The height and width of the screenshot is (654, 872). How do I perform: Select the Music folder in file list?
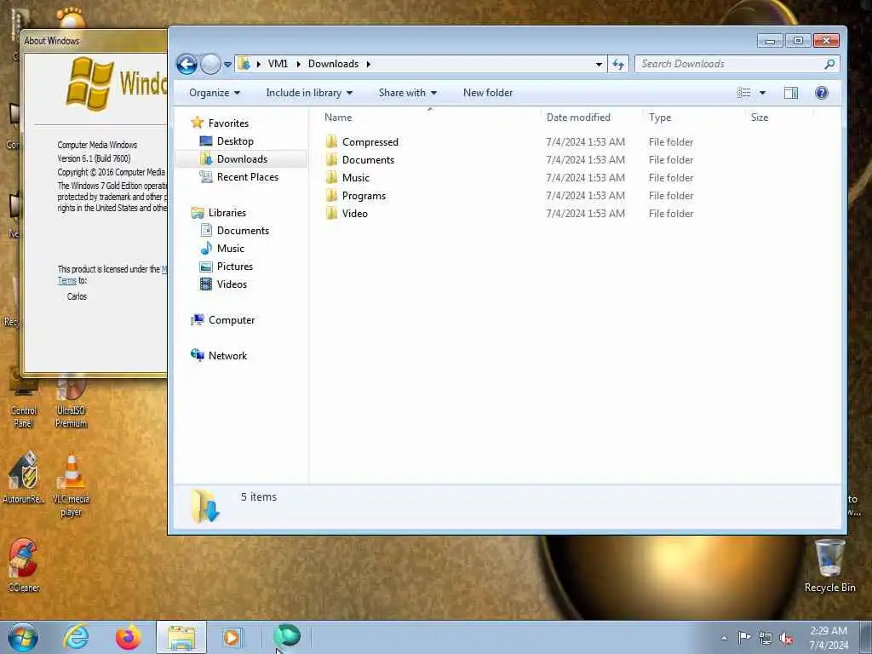(355, 177)
